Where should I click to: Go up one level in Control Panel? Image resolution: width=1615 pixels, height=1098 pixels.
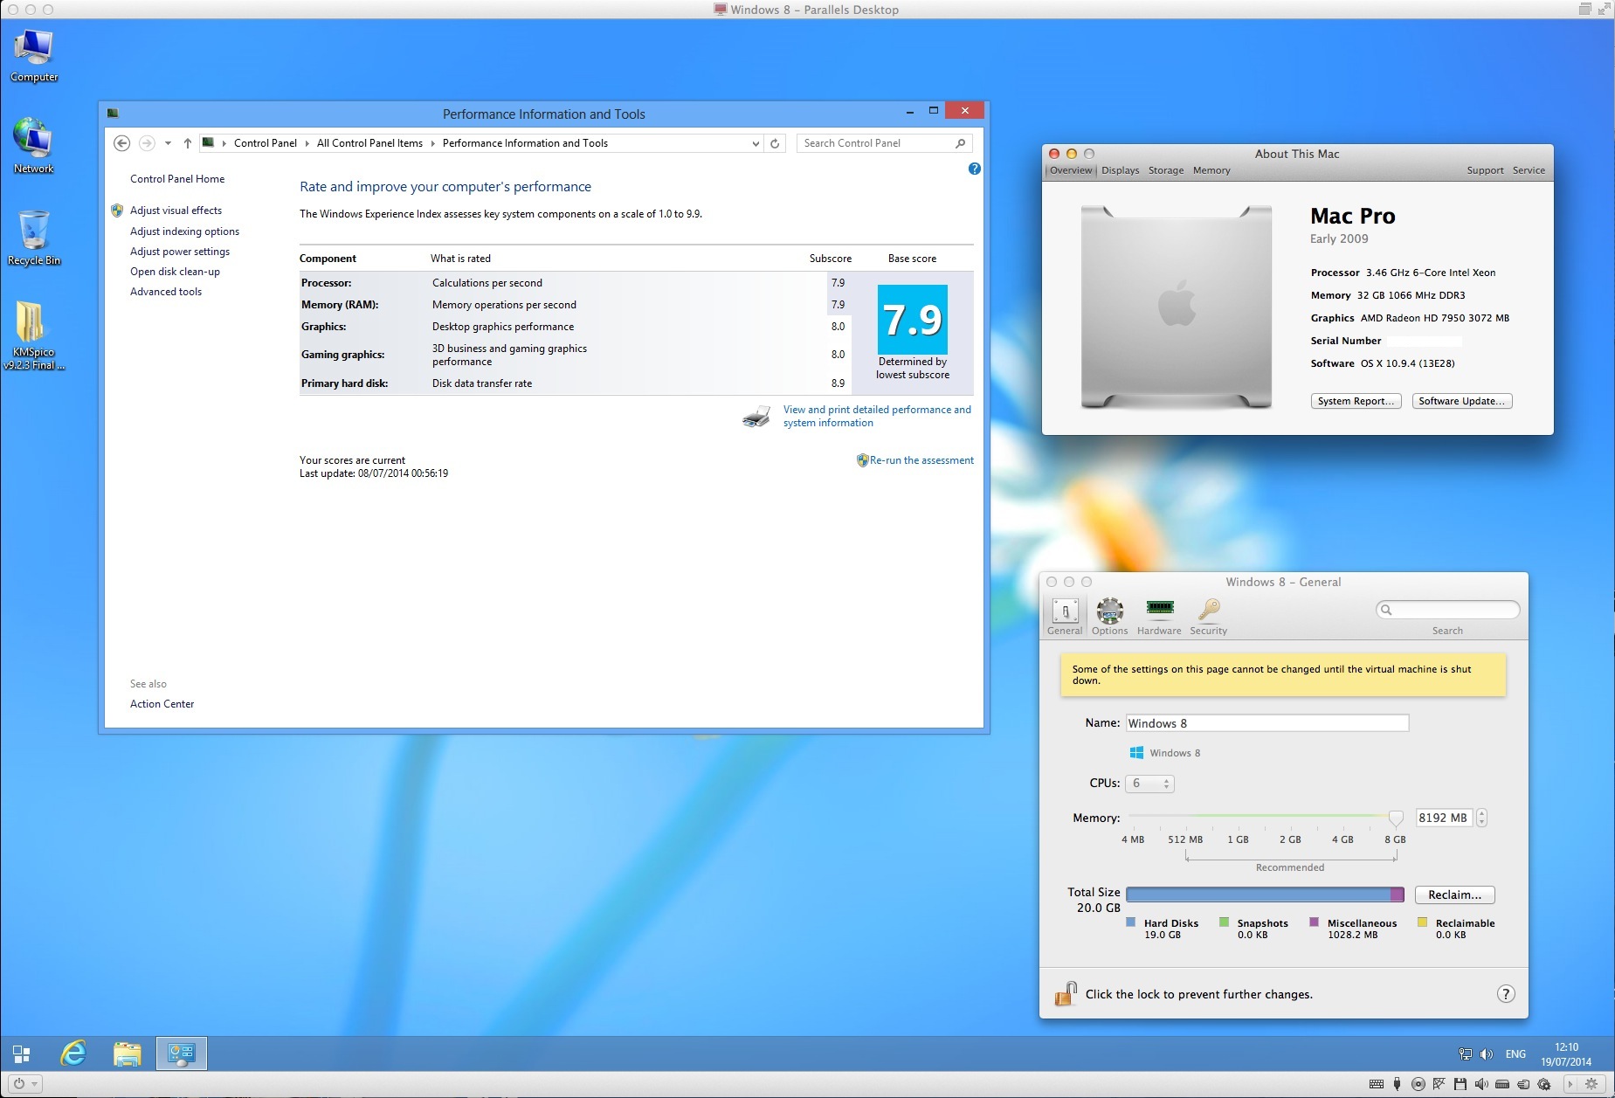188,143
